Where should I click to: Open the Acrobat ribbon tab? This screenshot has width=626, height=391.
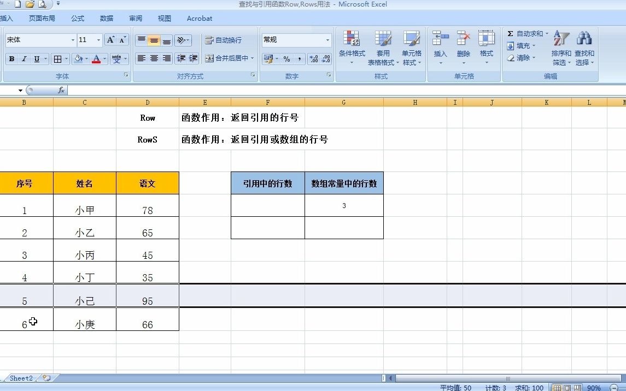pyautogui.click(x=199, y=18)
